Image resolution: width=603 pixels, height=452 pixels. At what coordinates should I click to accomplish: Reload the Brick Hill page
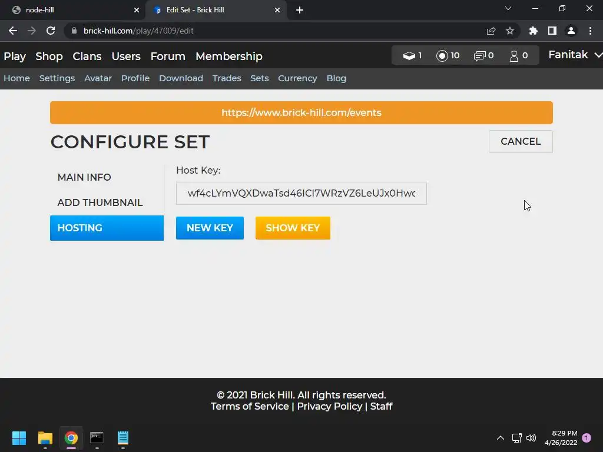[51, 31]
